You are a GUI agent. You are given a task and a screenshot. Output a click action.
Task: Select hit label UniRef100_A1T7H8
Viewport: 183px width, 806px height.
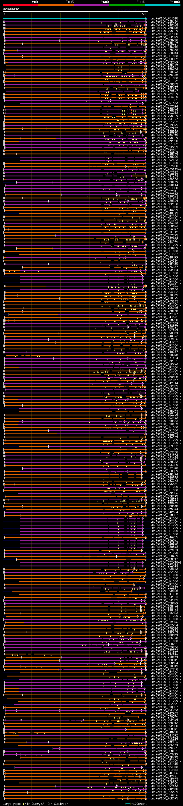164,669
